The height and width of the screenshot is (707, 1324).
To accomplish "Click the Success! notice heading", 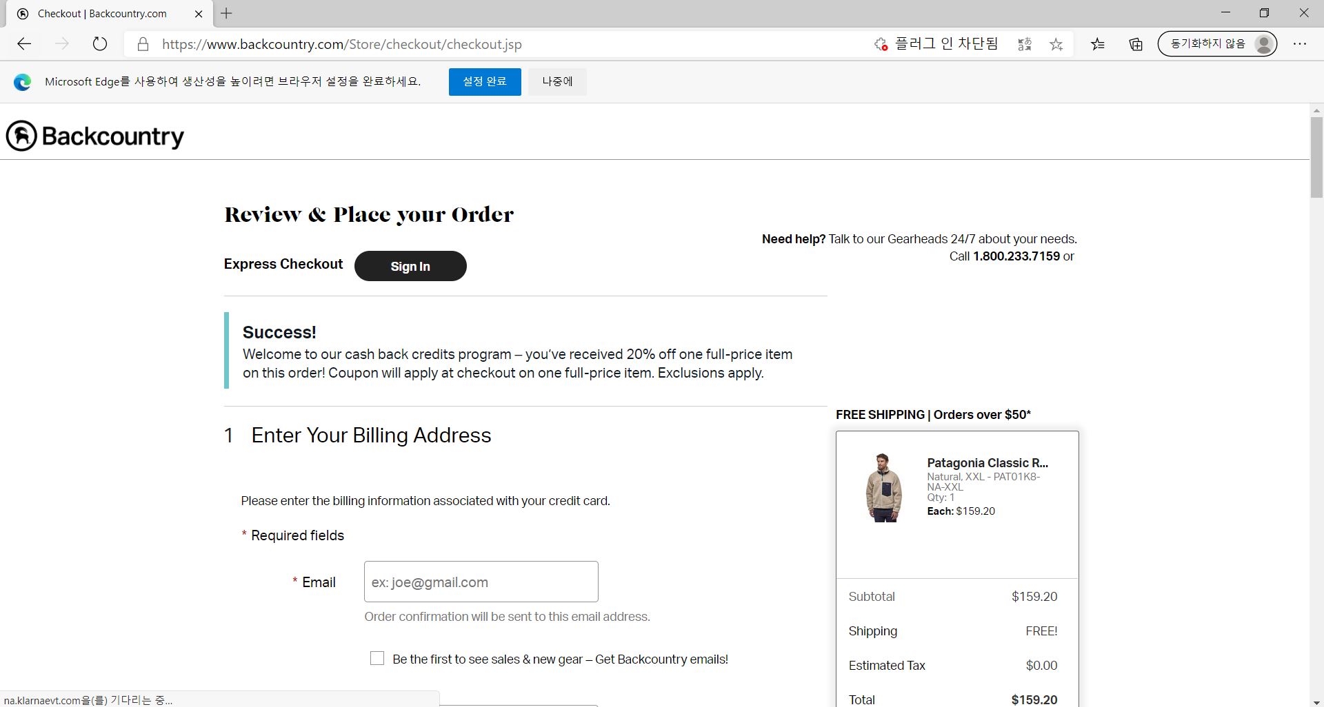I will [x=279, y=332].
